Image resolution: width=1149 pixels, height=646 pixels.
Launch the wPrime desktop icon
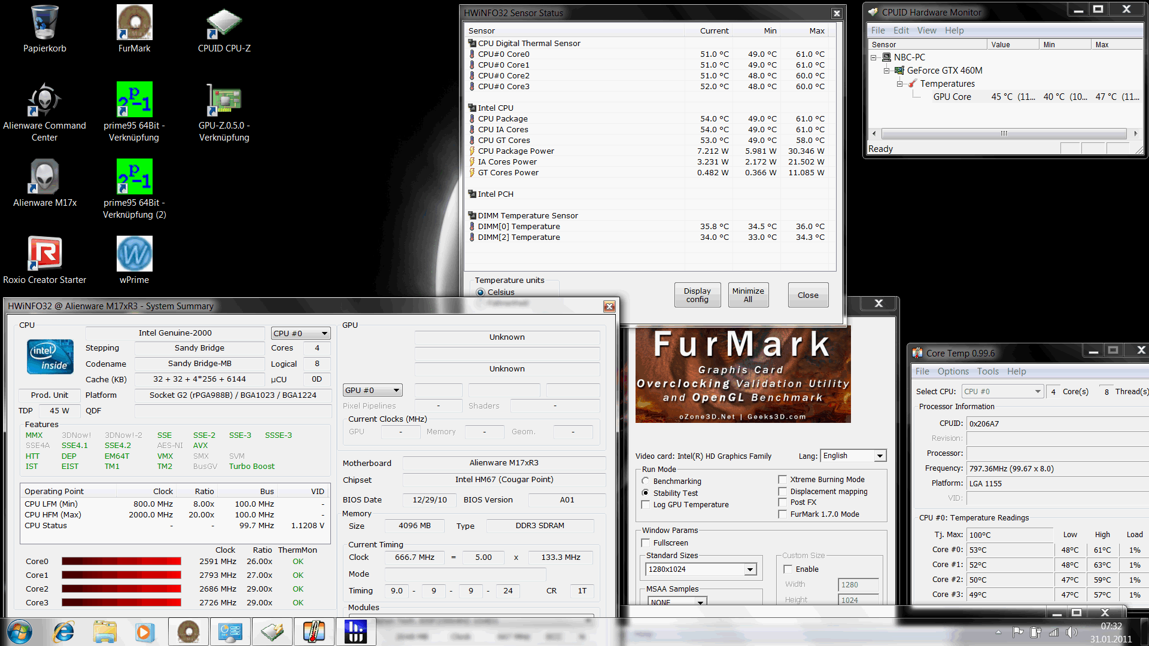[x=134, y=254]
